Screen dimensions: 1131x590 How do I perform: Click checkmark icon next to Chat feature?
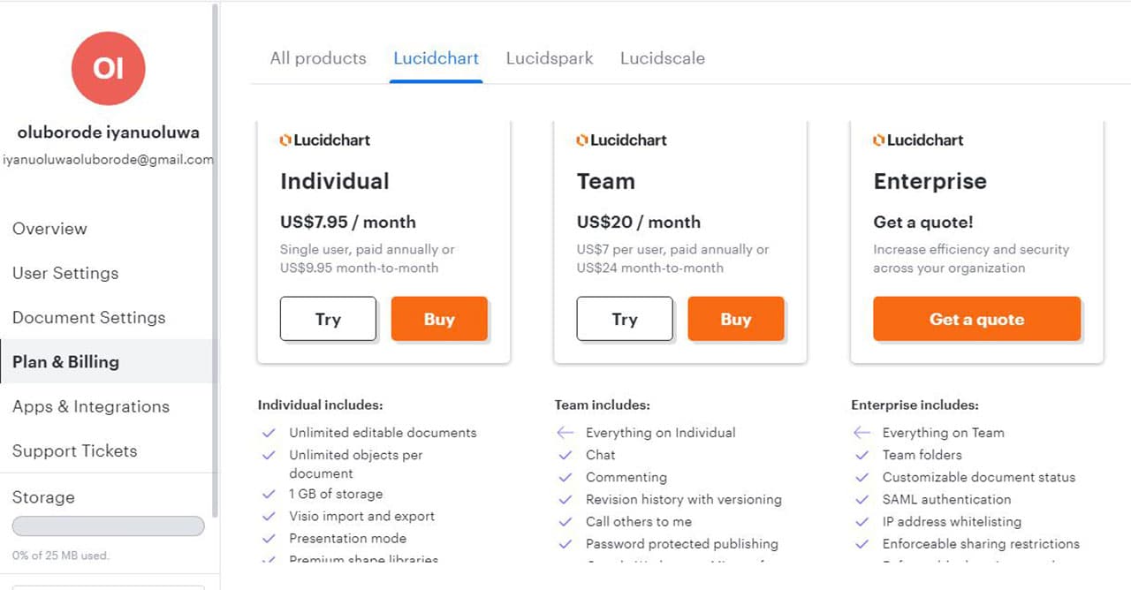tap(565, 455)
